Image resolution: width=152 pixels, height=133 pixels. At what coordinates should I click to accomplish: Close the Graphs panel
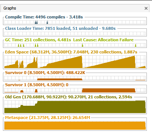tap(146, 8)
